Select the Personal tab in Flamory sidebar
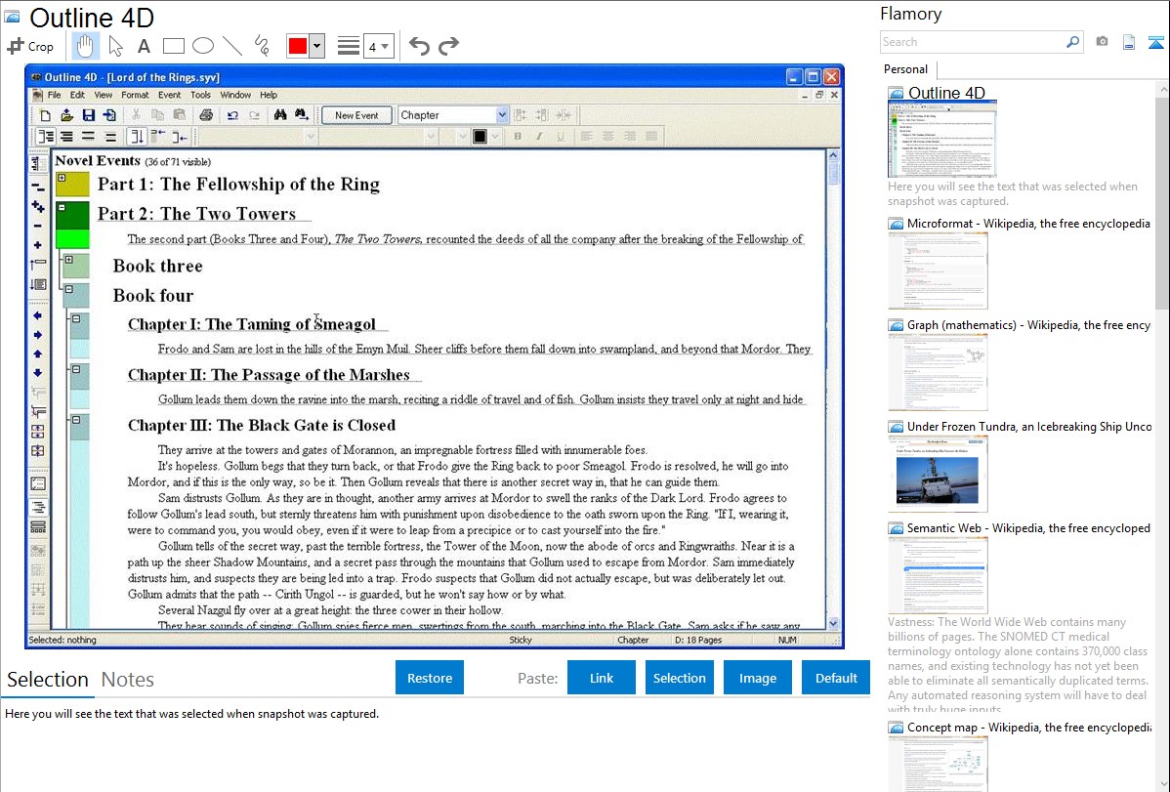 (x=906, y=69)
